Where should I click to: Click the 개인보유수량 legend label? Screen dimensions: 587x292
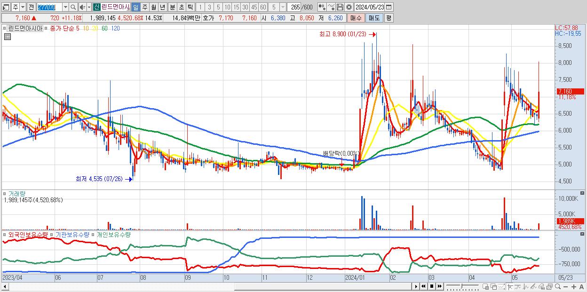coord(113,234)
